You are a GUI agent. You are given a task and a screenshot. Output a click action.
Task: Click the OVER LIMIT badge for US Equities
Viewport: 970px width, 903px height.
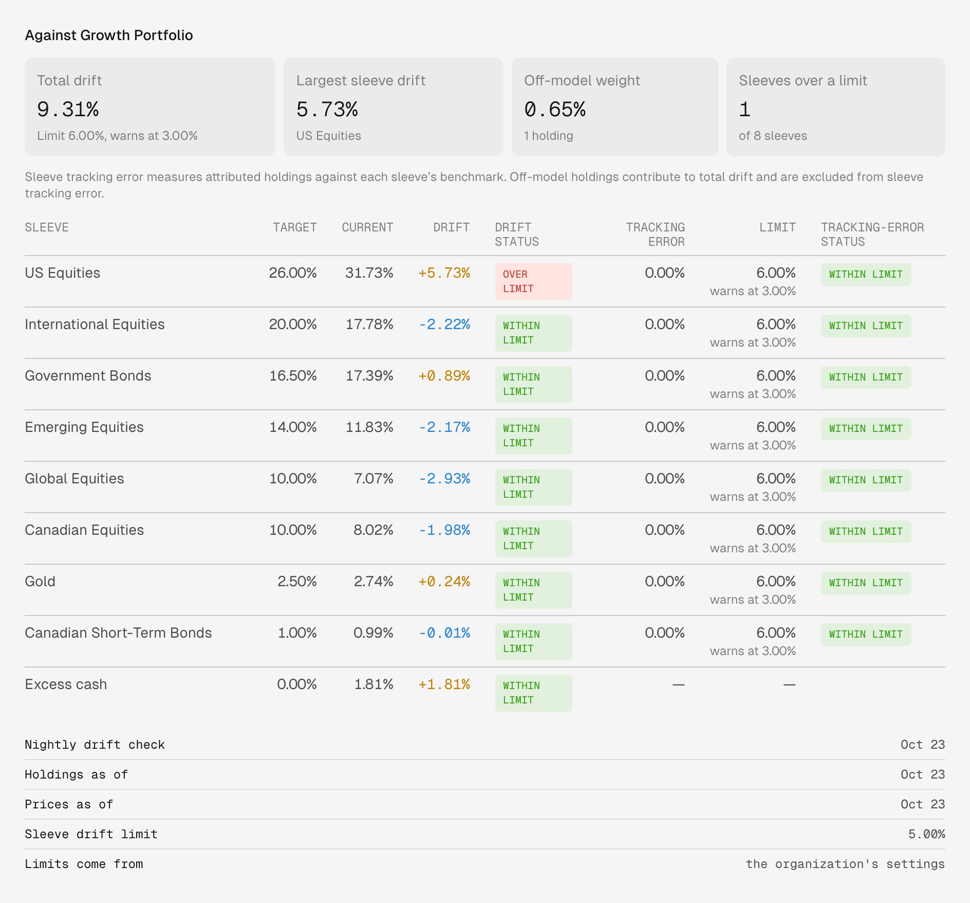[x=533, y=282]
